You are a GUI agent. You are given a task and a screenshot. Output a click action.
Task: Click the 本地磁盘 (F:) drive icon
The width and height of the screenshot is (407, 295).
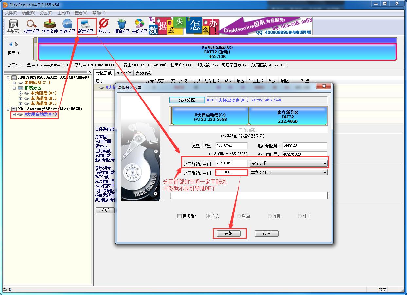[x=27, y=104]
